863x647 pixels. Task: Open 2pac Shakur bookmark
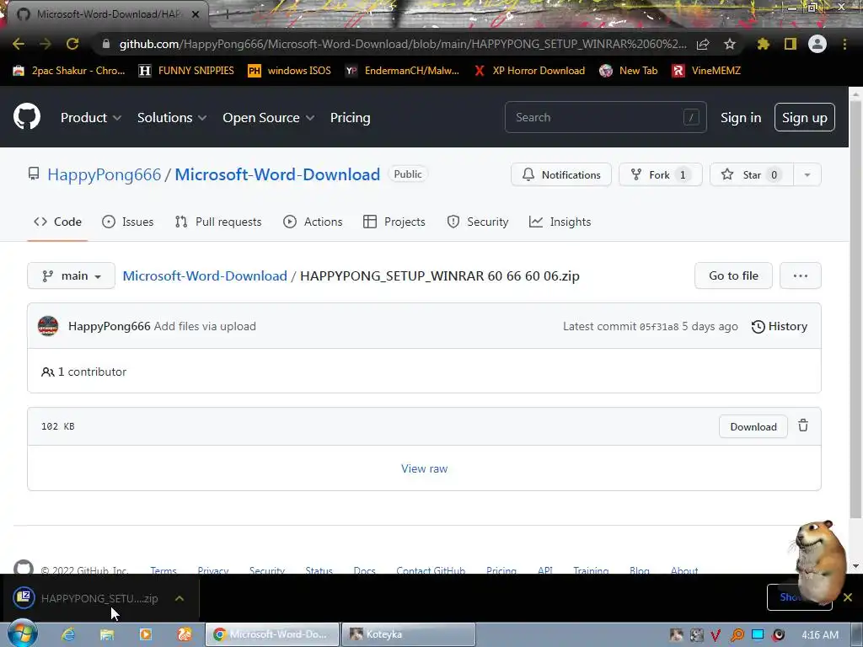click(x=69, y=71)
